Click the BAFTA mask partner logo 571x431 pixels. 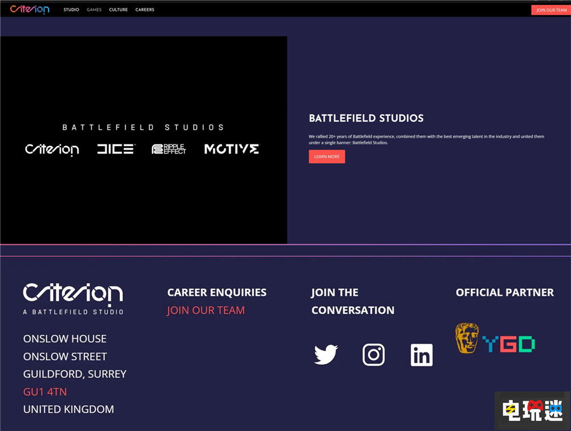click(467, 338)
